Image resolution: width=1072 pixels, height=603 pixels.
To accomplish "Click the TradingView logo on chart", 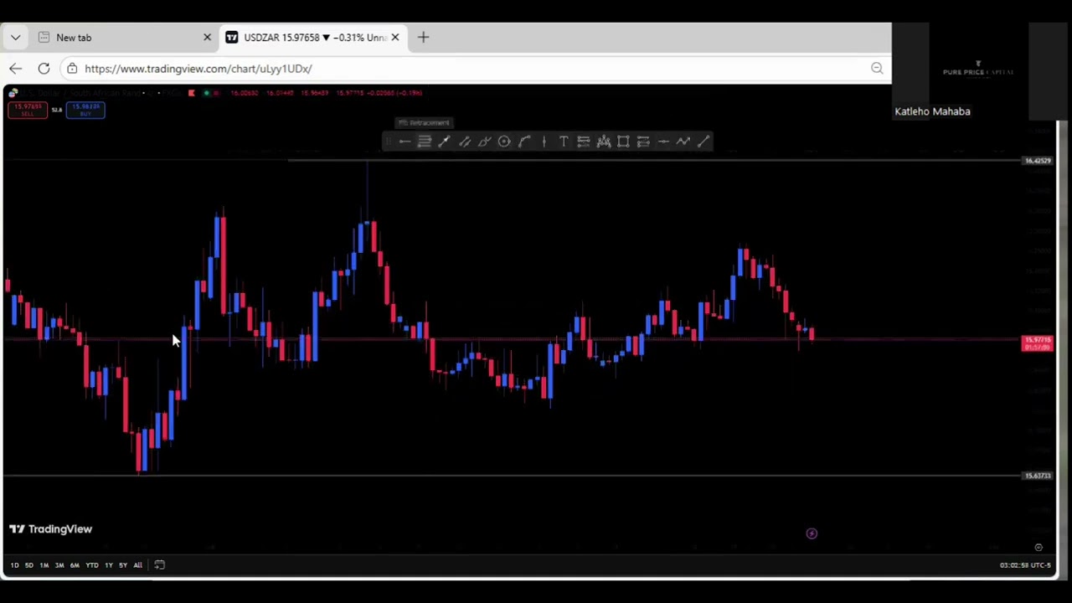I will coord(50,529).
